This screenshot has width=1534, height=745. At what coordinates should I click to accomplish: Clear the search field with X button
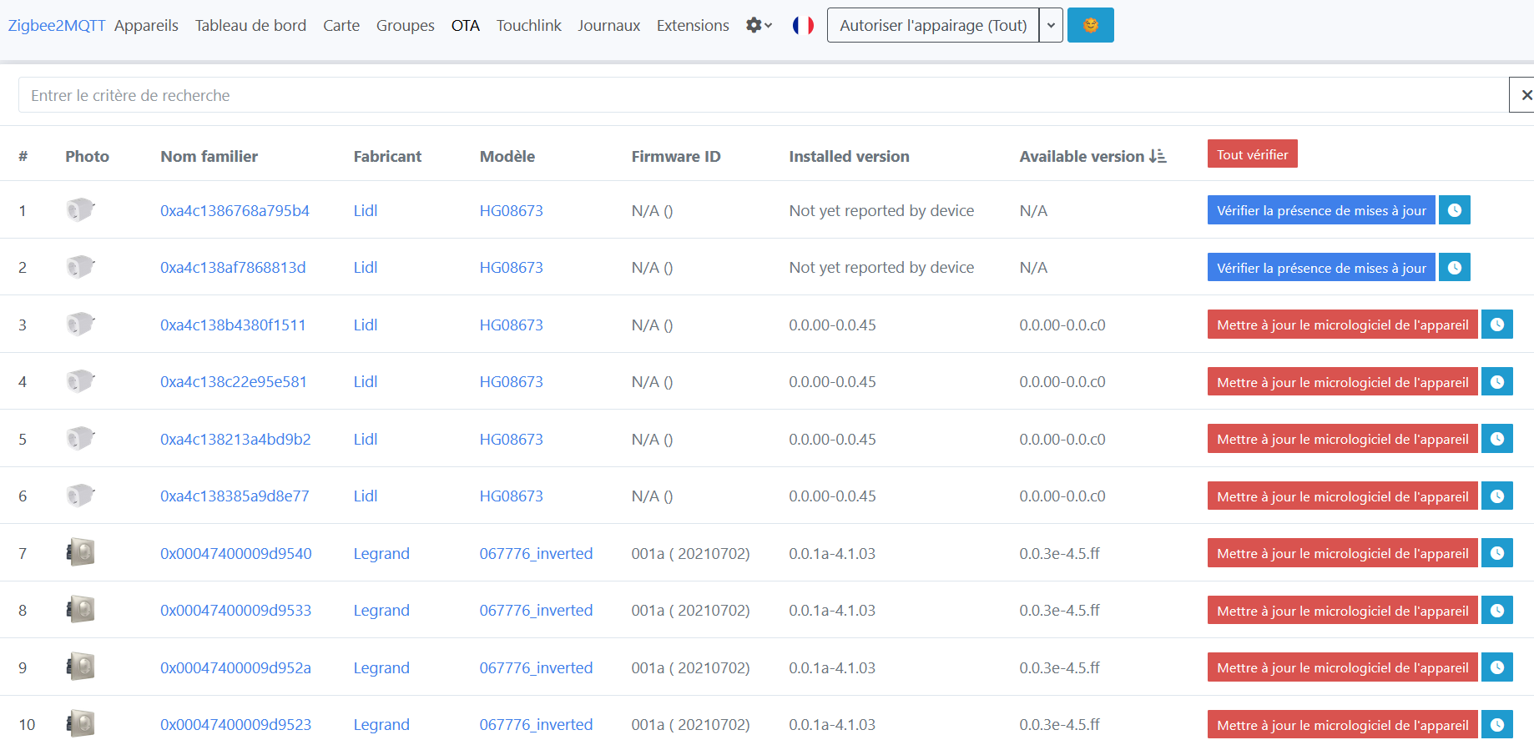point(1524,95)
